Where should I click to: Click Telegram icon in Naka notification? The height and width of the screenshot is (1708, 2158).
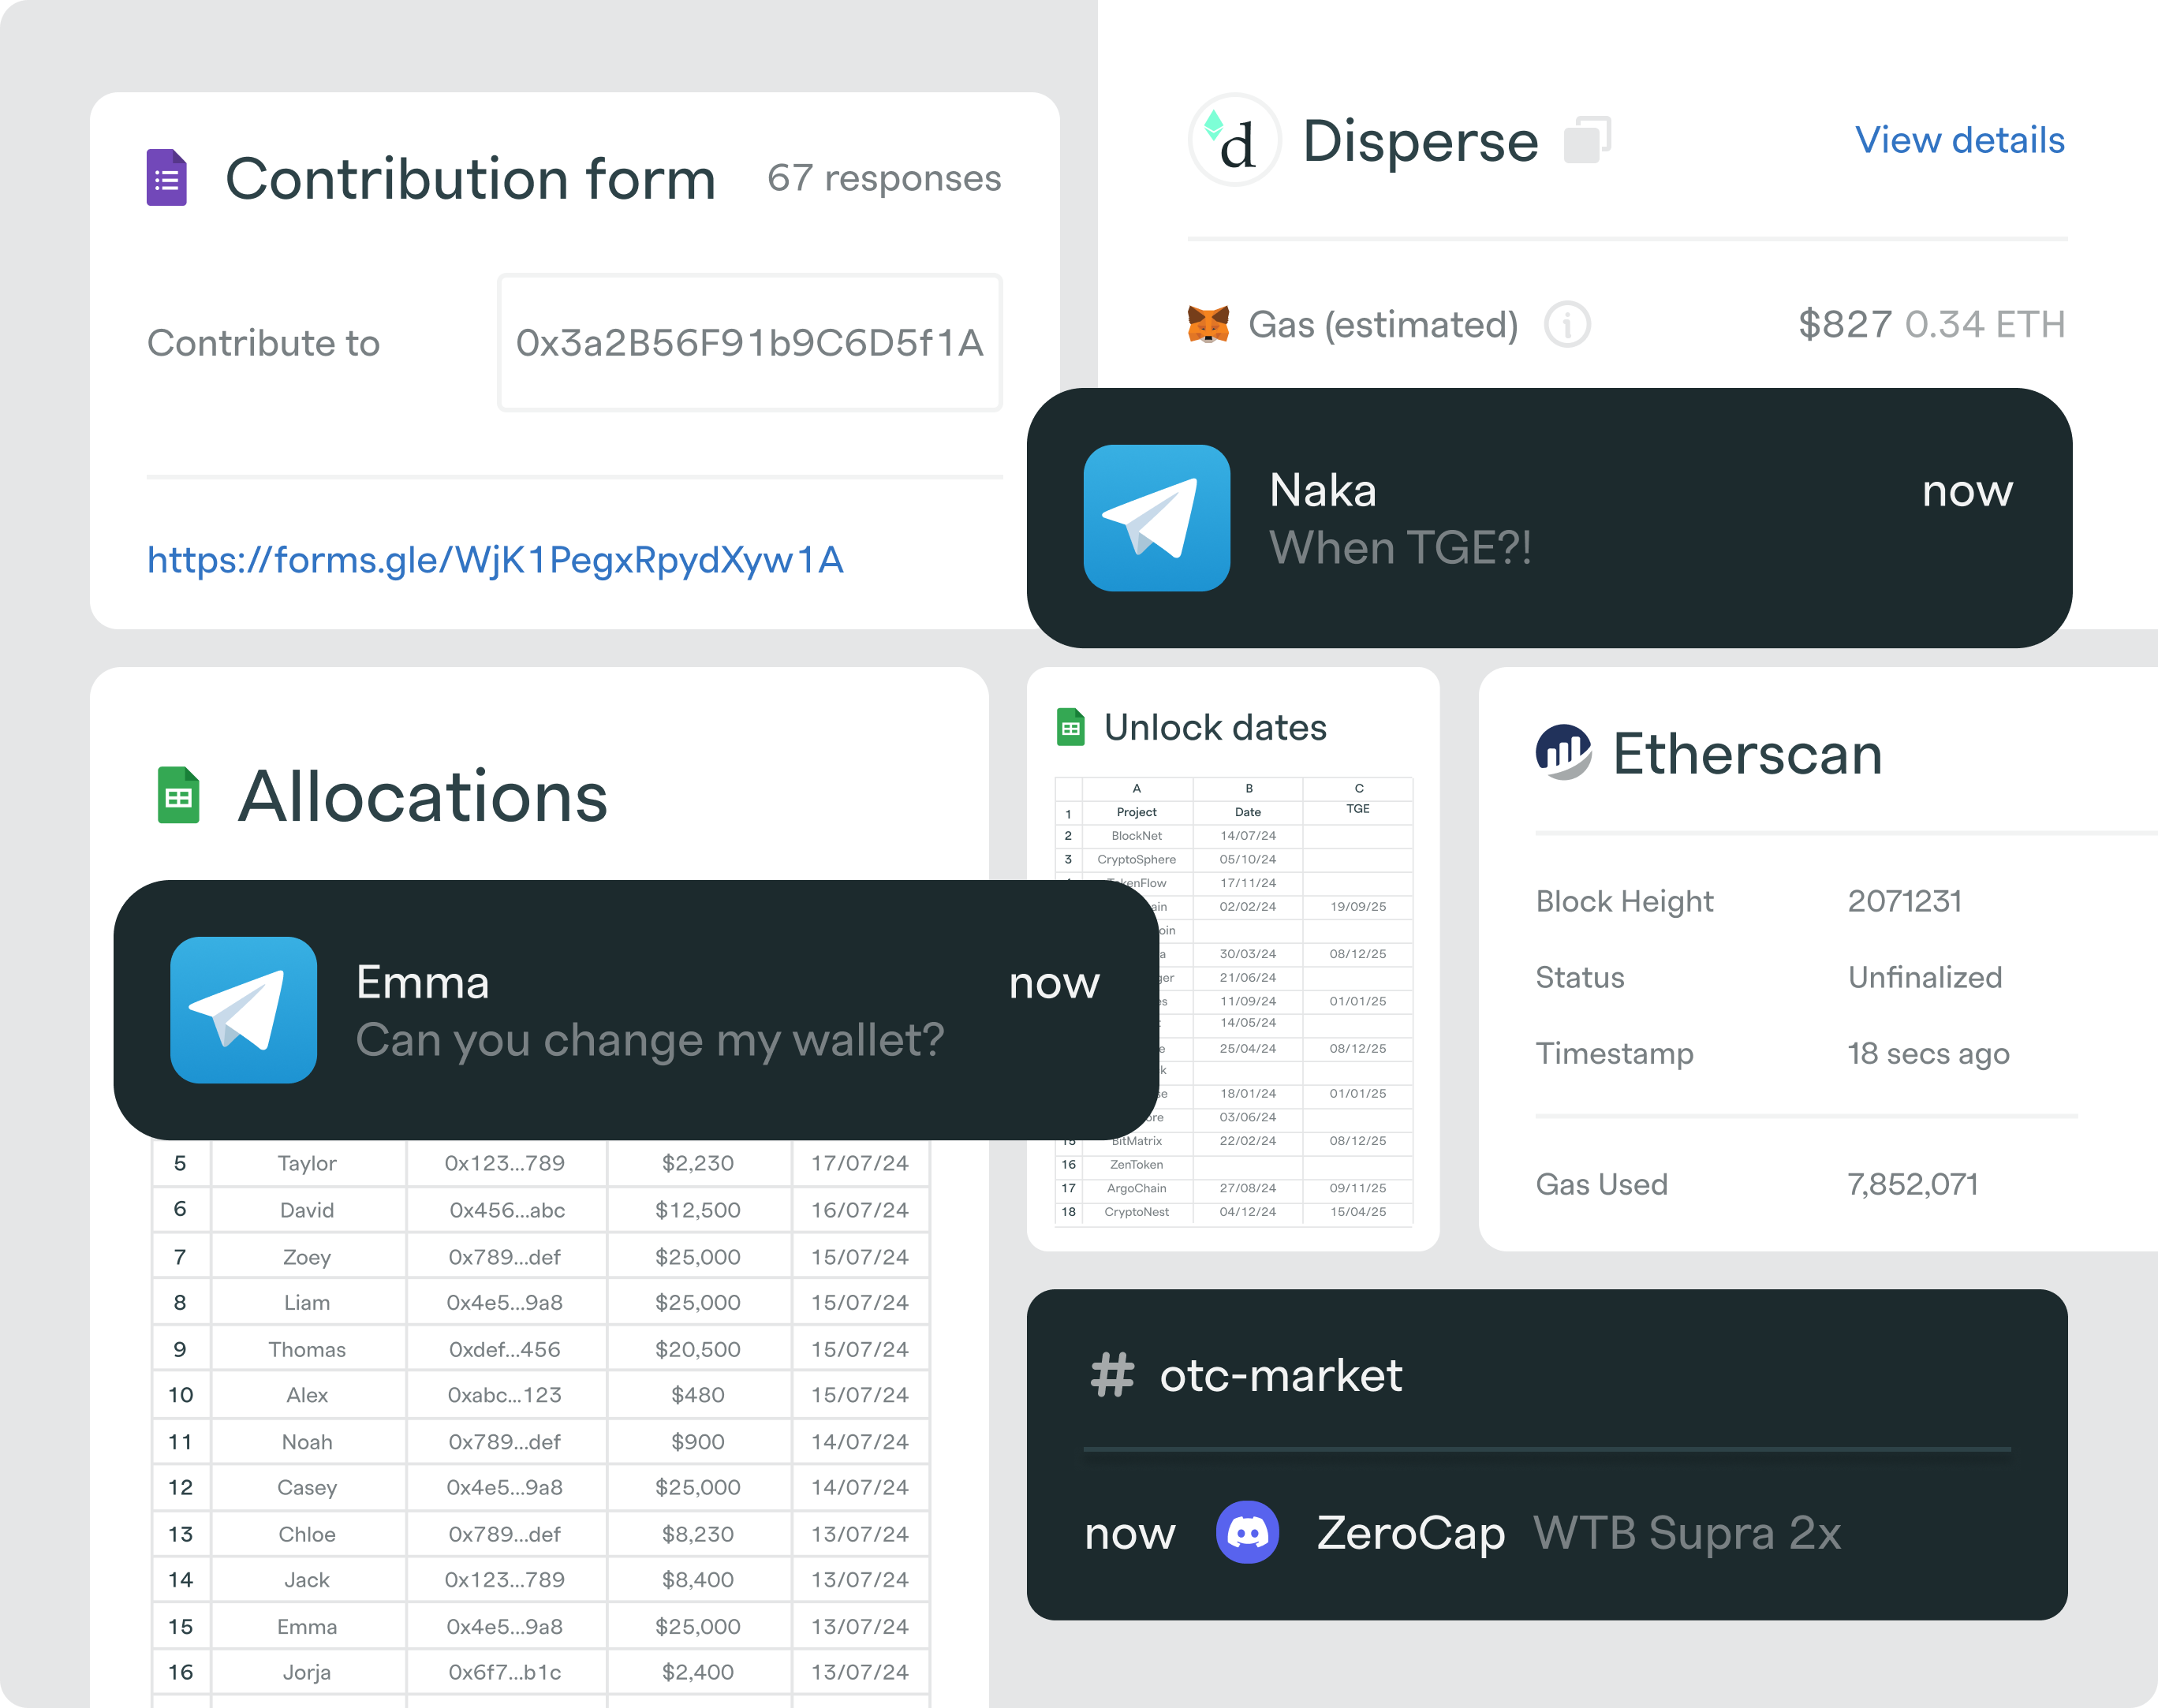pos(1156,518)
